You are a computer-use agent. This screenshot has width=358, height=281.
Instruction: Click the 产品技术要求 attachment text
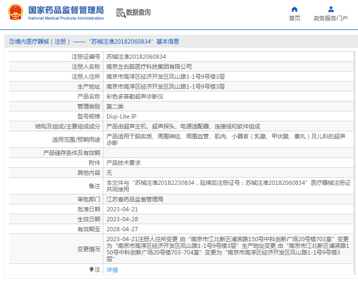pos(123,163)
